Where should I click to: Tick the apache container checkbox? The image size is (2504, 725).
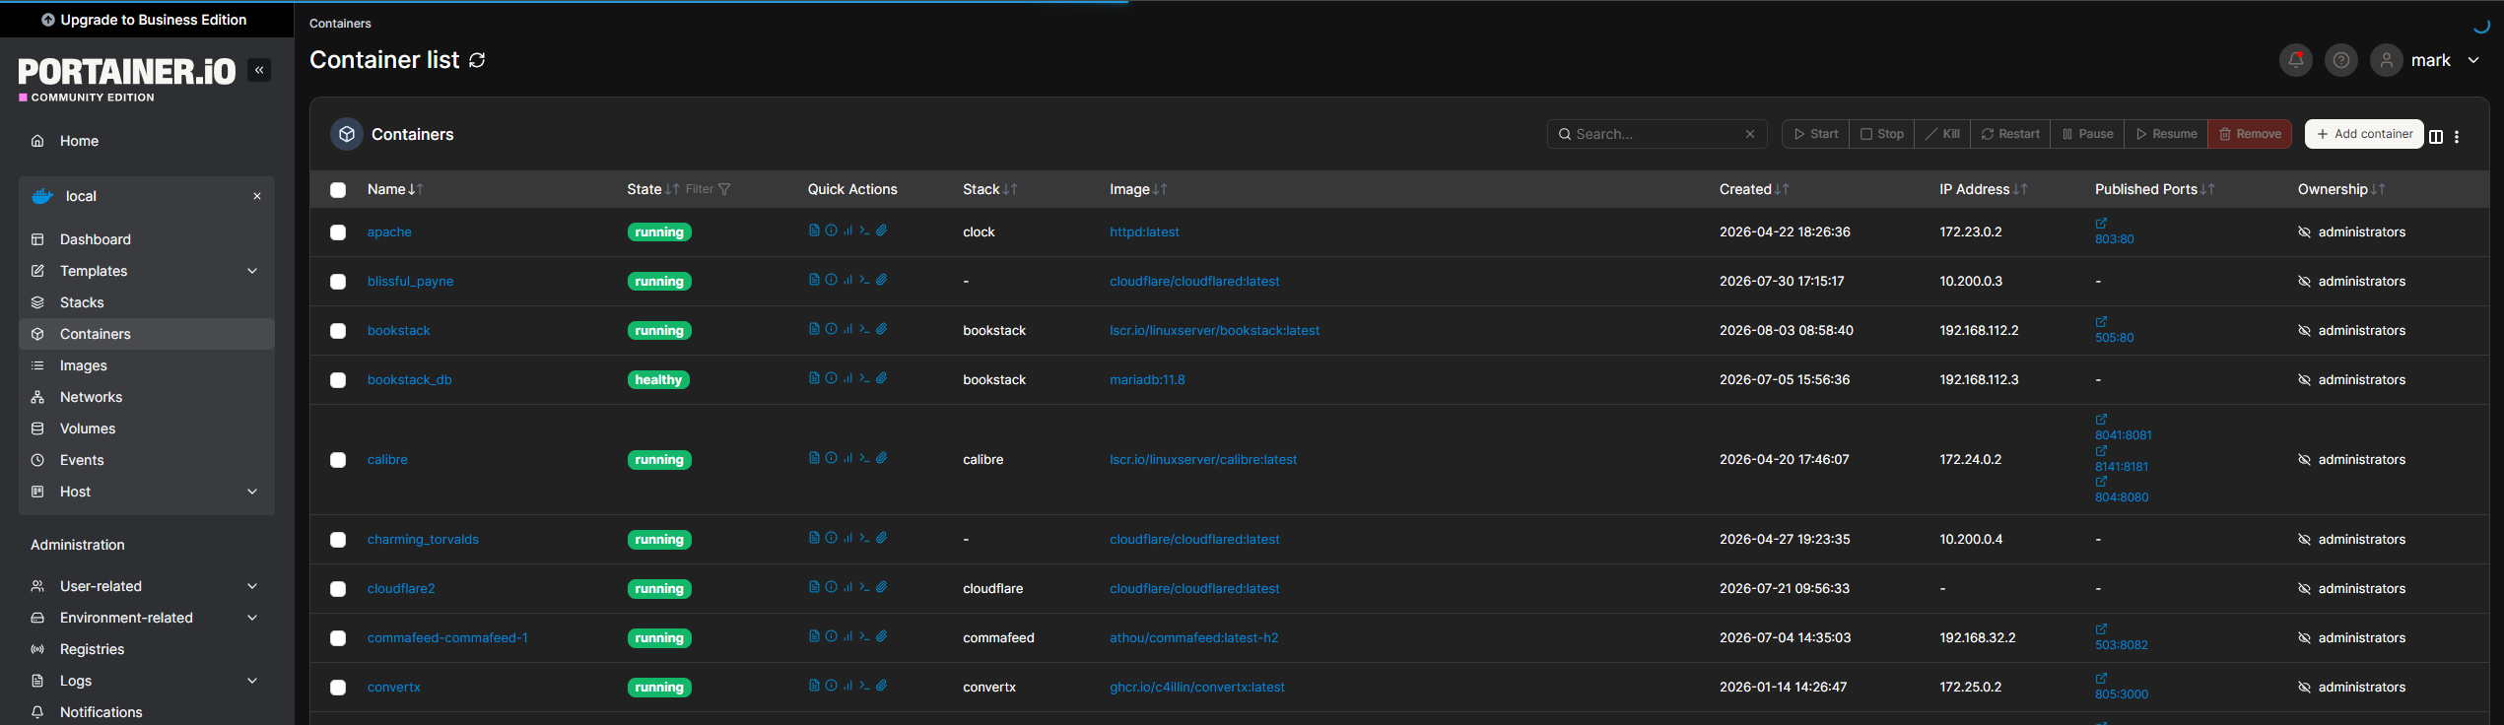coord(338,232)
